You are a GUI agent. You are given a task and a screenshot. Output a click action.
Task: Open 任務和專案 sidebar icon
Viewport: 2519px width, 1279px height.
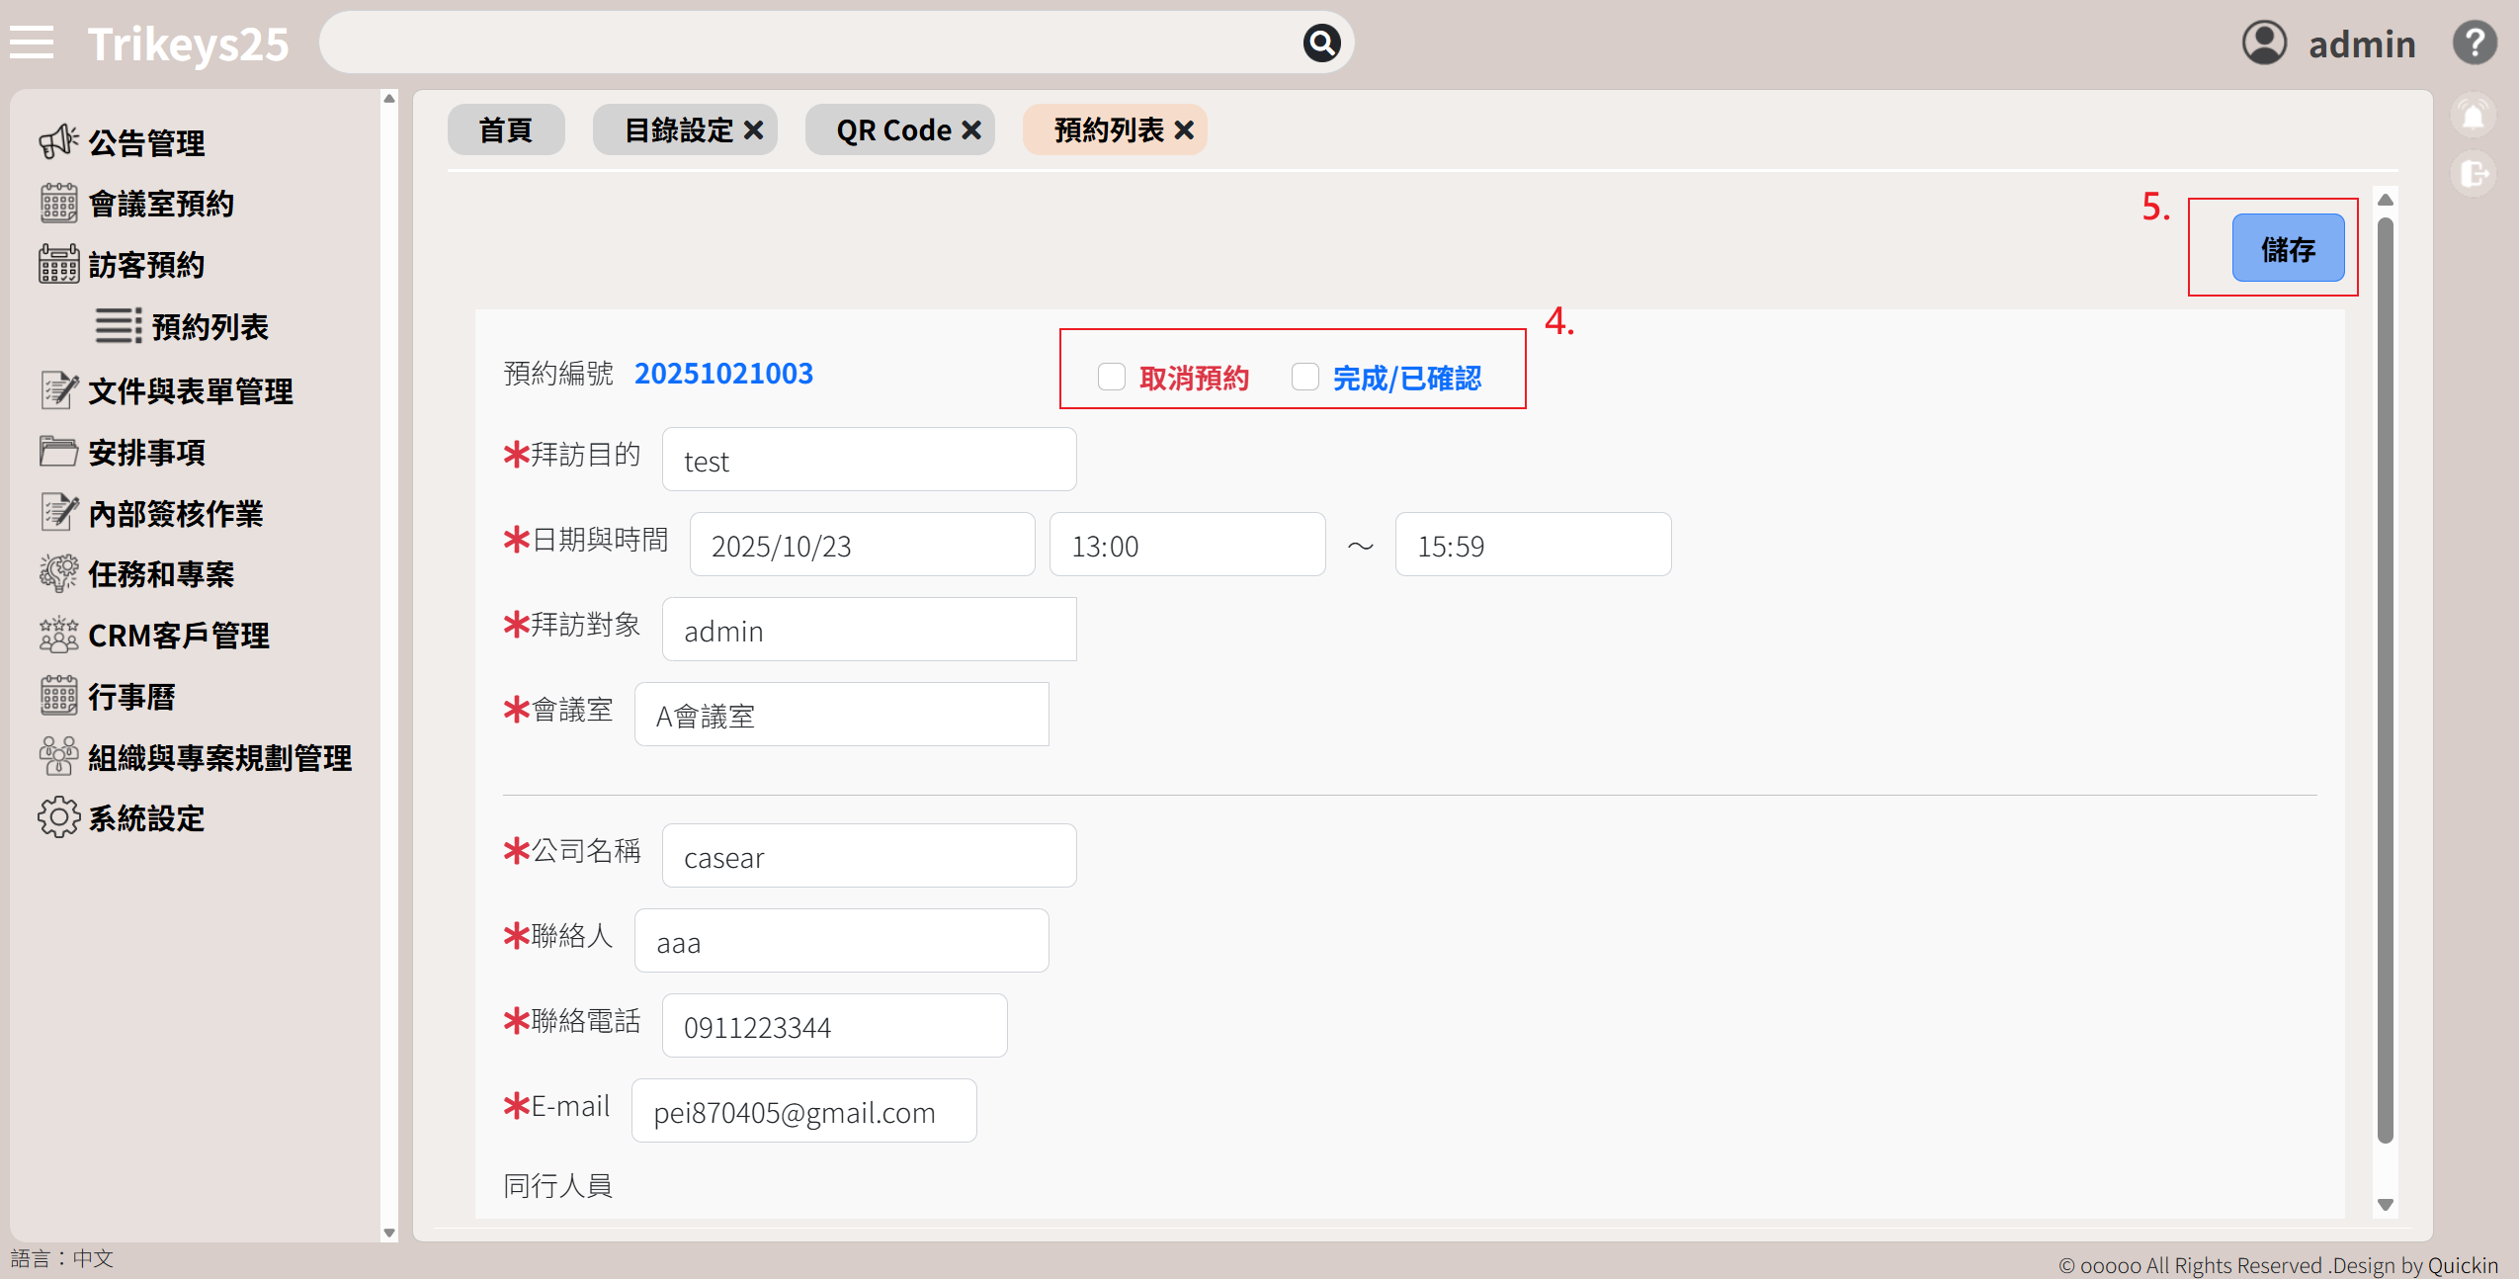[59, 574]
